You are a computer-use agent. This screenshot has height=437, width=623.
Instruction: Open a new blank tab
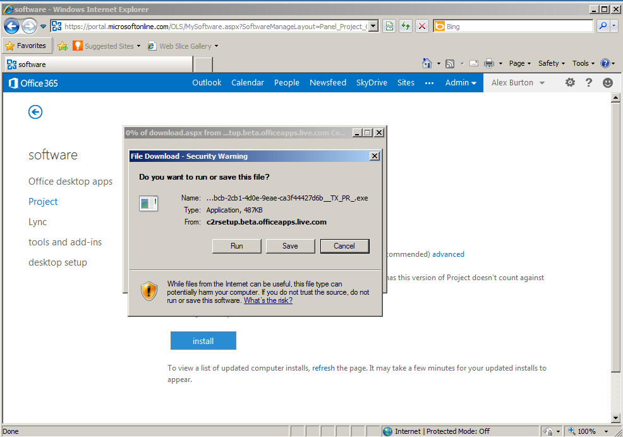[203, 65]
